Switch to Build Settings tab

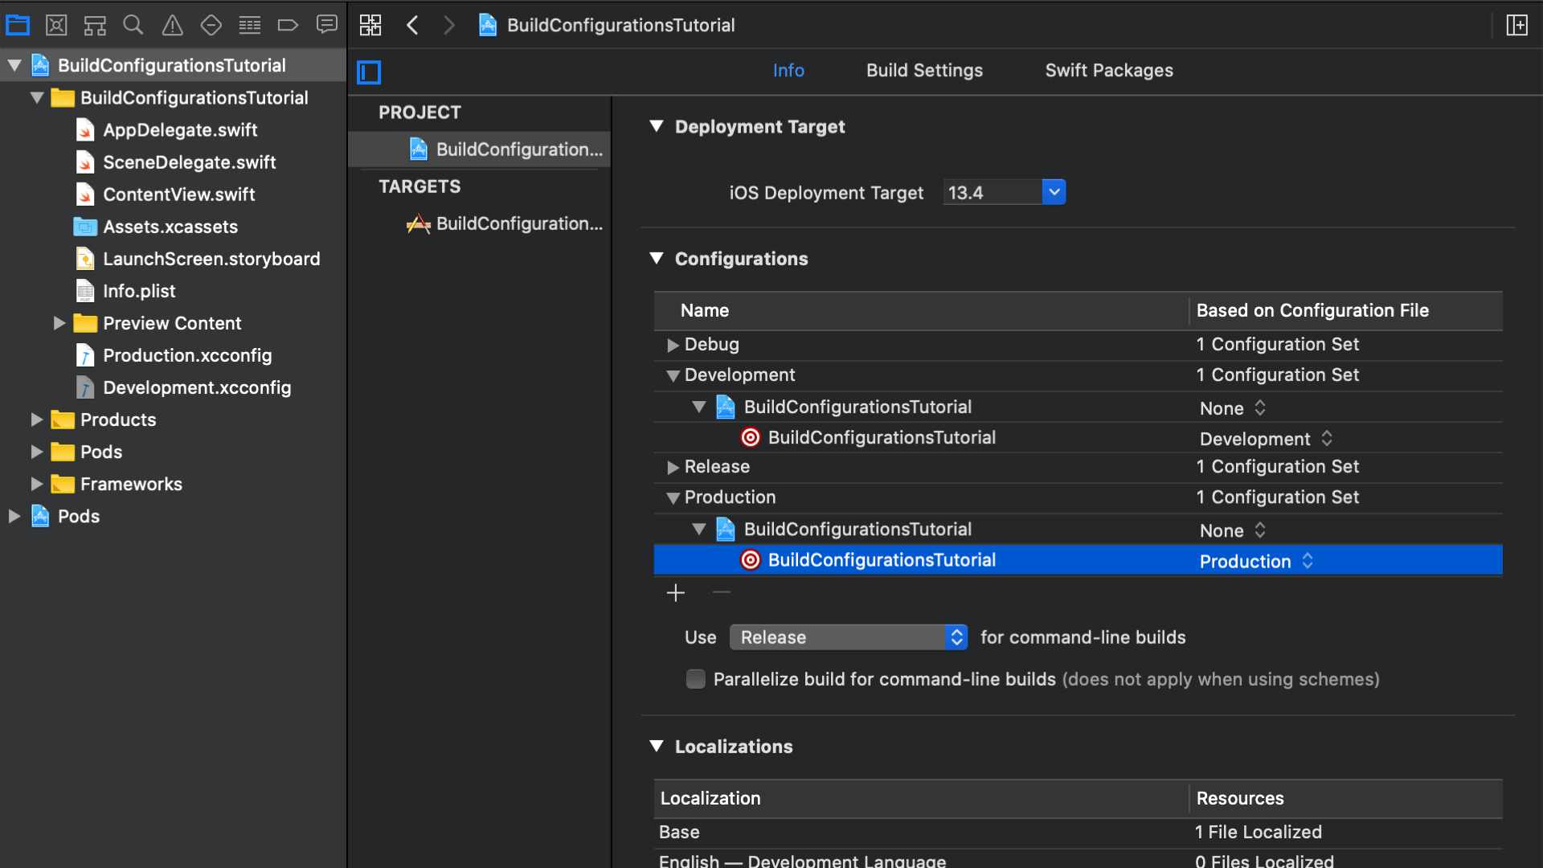[923, 71]
